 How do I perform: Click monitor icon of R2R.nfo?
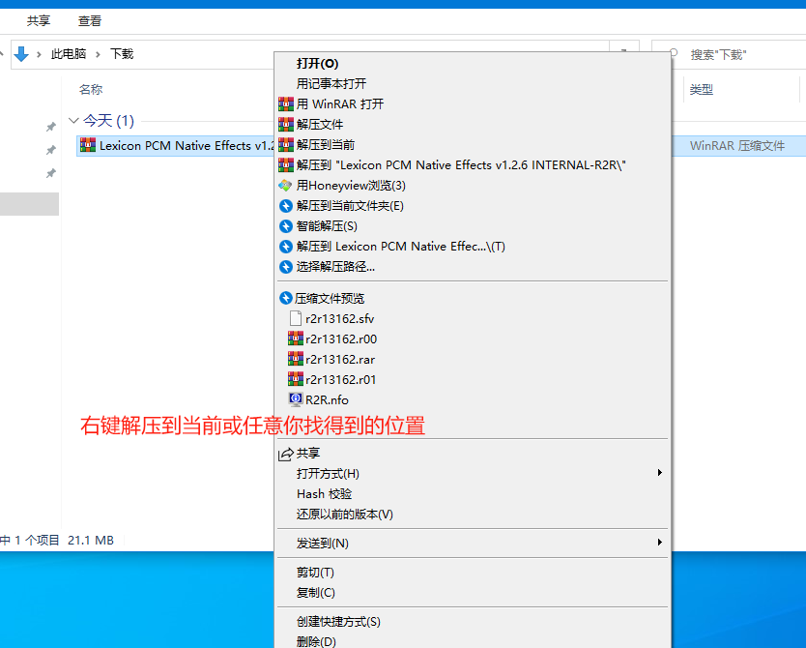coord(296,399)
